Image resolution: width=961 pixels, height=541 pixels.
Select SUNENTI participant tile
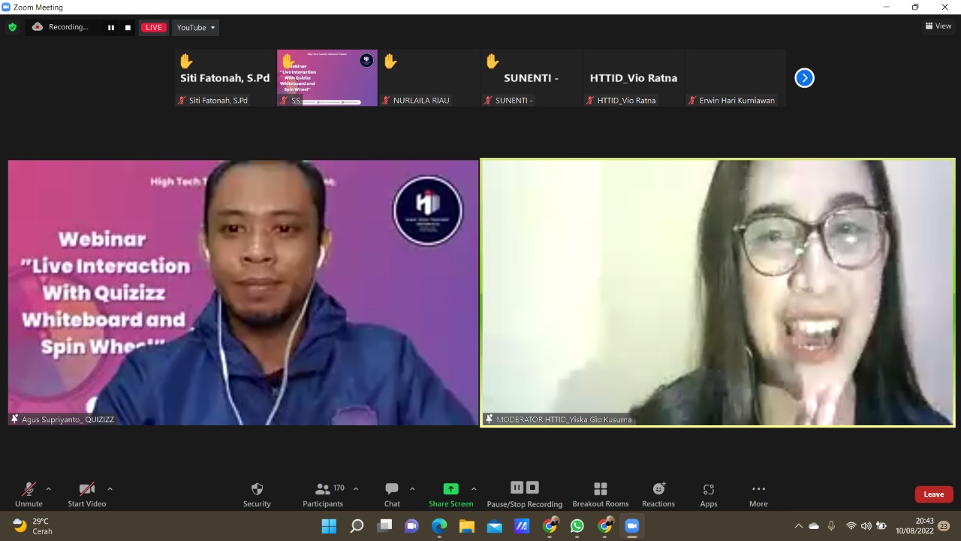point(532,77)
